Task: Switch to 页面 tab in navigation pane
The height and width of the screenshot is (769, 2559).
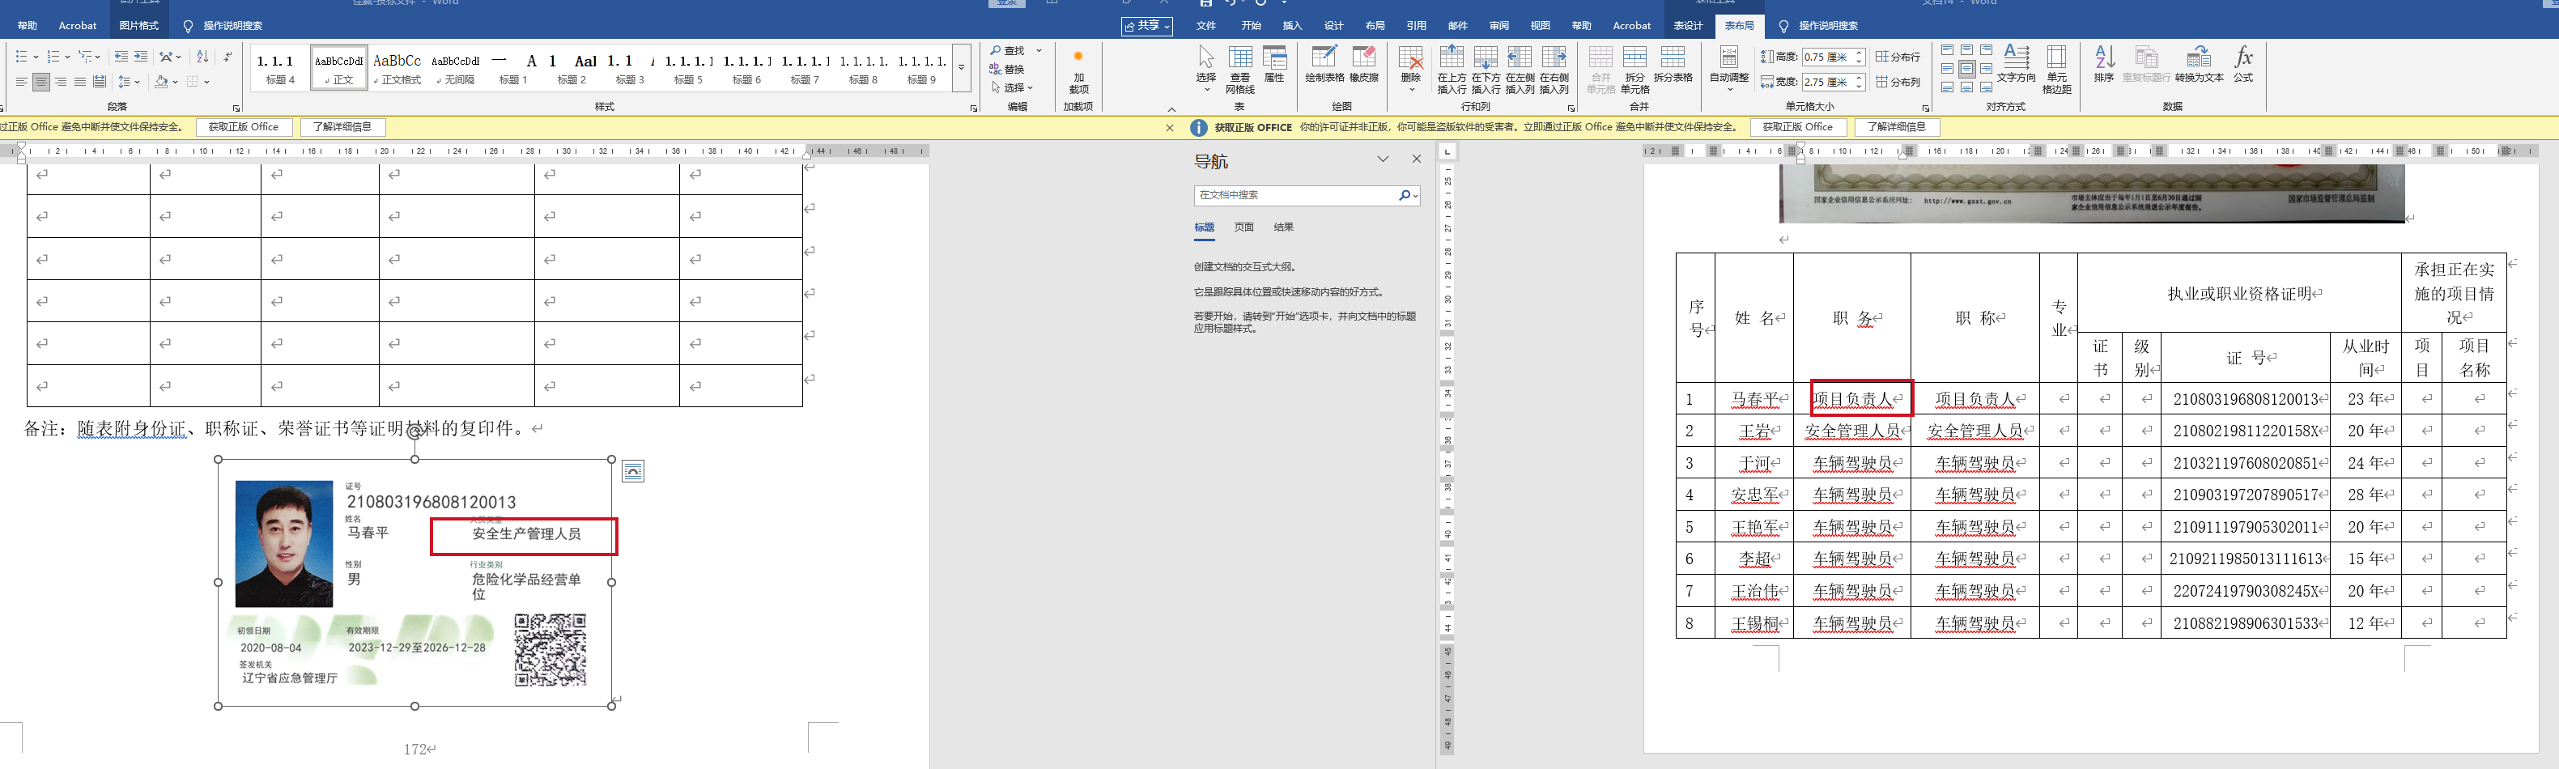Action: tap(1243, 227)
